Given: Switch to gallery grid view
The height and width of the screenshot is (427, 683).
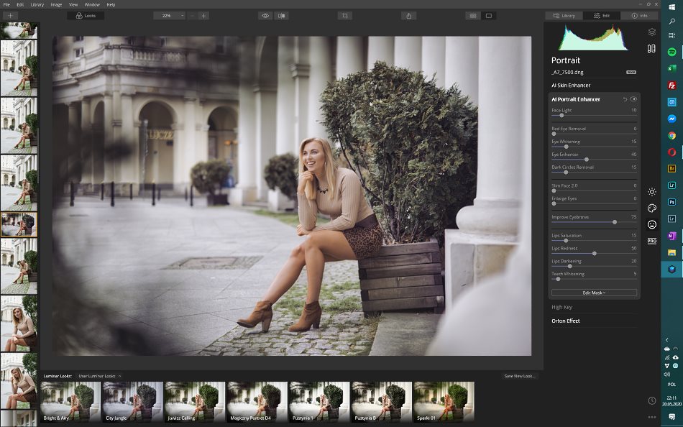Looking at the screenshot, I should (x=473, y=16).
